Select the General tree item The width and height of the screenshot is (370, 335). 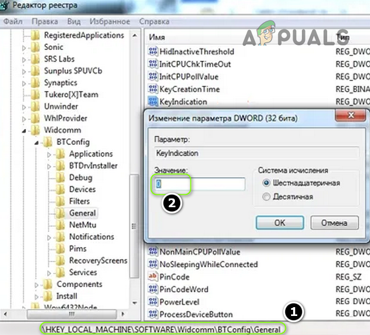tap(83, 213)
